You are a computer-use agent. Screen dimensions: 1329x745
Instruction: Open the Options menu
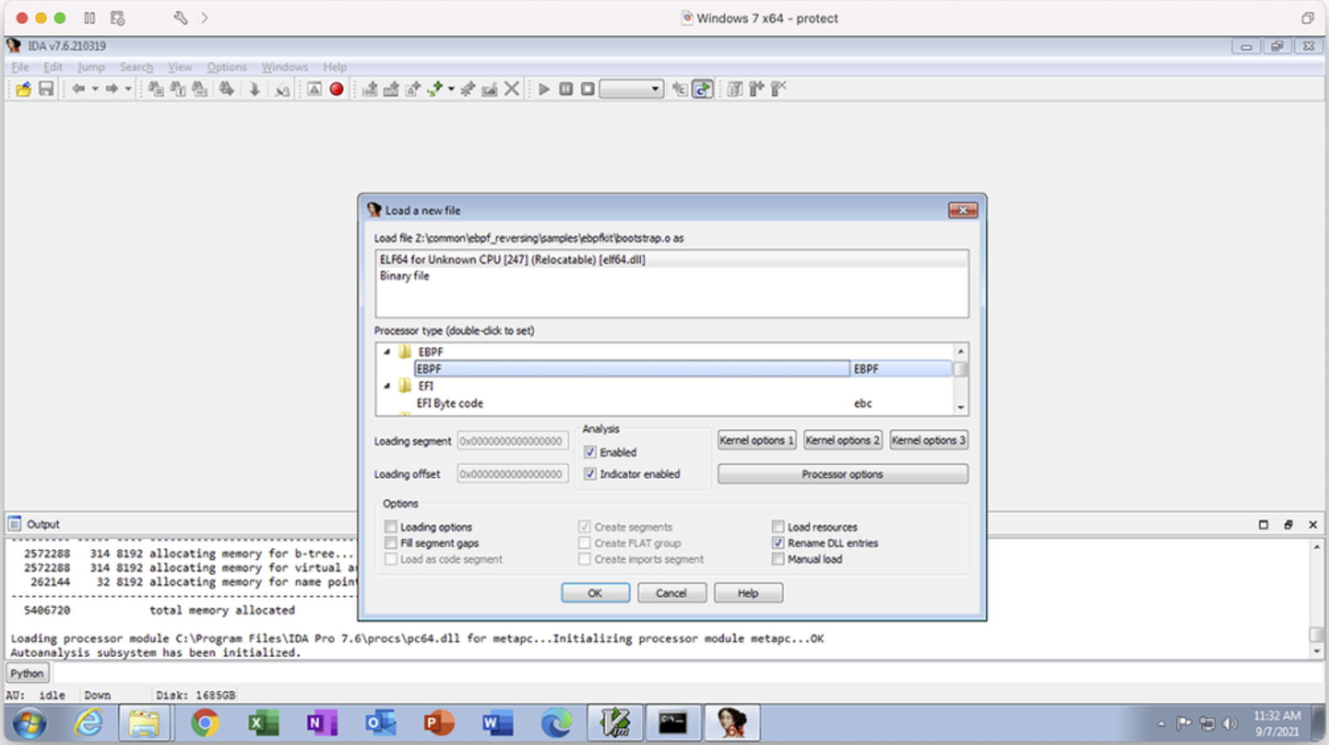[x=226, y=67]
